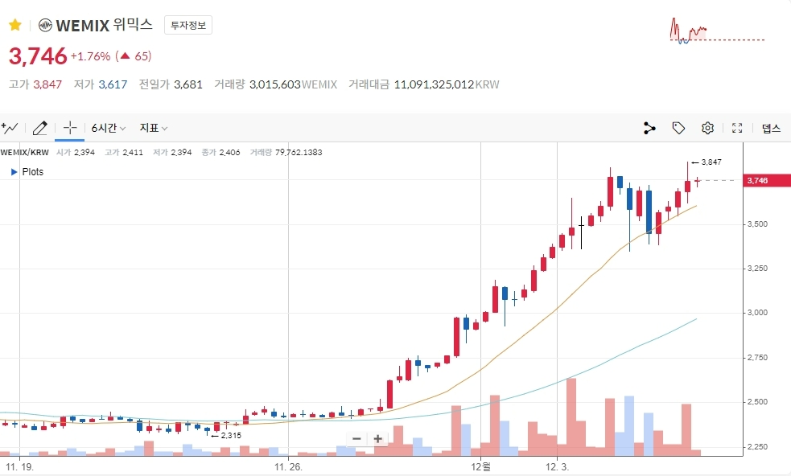Click the mini price sparkline thumbnail
The width and height of the screenshot is (791, 476).
716,31
